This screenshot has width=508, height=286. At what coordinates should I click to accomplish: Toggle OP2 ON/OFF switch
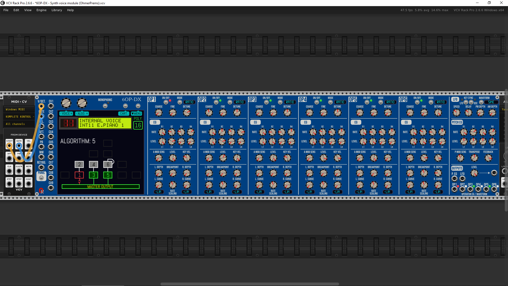pyautogui.click(x=216, y=102)
